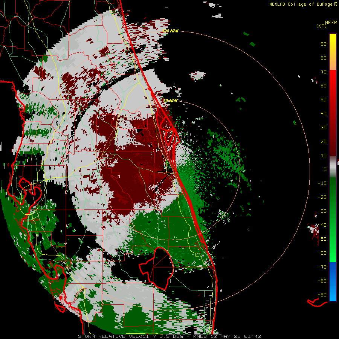Click the 0 label on velocity scale
The width and height of the screenshot is (339, 339).
click(x=325, y=169)
